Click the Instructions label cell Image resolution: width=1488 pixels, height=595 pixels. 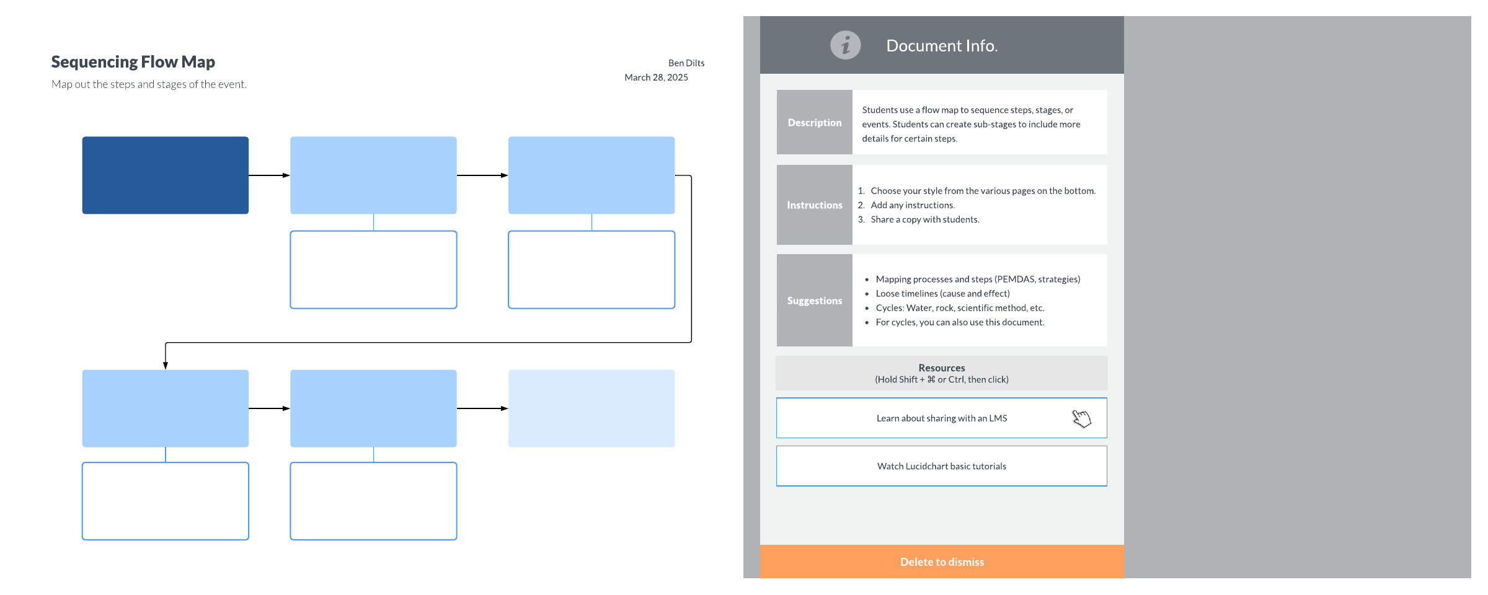pos(814,205)
